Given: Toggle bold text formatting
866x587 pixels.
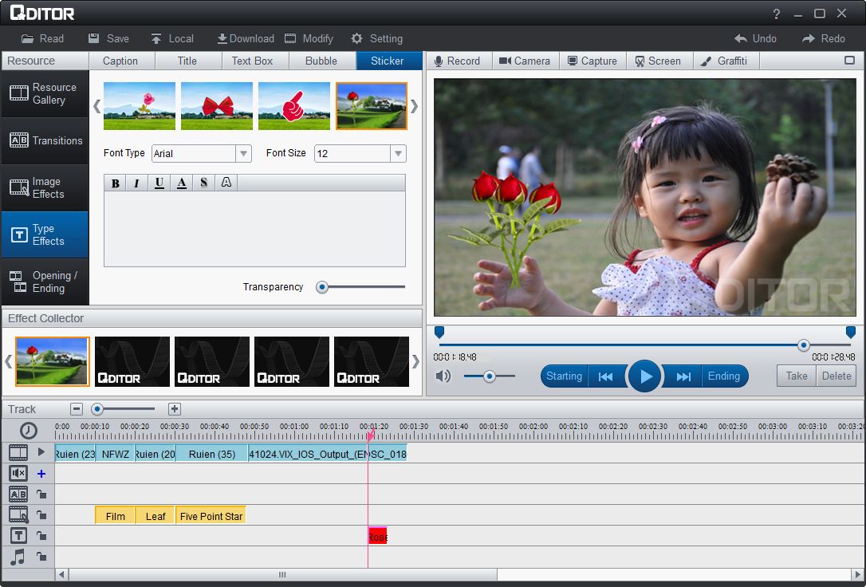Looking at the screenshot, I should click(115, 183).
